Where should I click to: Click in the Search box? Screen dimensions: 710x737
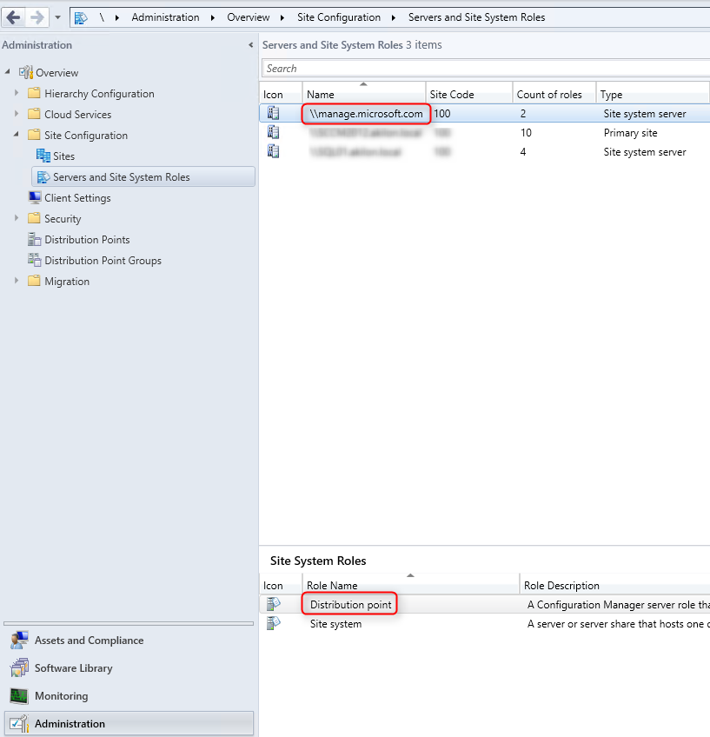[x=486, y=69]
